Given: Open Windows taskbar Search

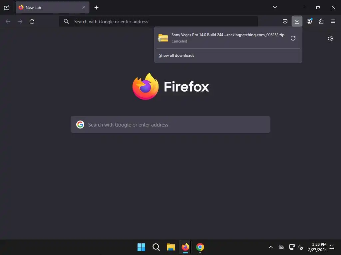Looking at the screenshot, I should tap(156, 247).
